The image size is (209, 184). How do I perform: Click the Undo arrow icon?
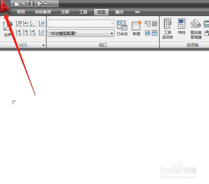point(46,3)
